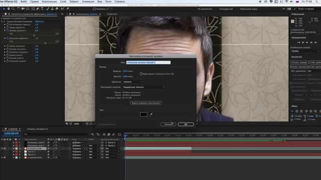Toggle stopwatch for Основа красного
Image resolution: width=321 pixels, height=180 pixels.
pos(8,30)
